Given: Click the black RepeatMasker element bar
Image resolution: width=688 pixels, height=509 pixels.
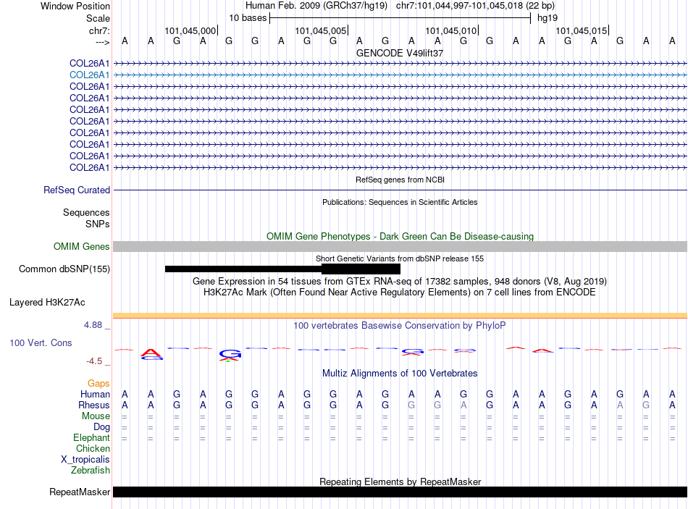Looking at the screenshot, I should (400, 492).
